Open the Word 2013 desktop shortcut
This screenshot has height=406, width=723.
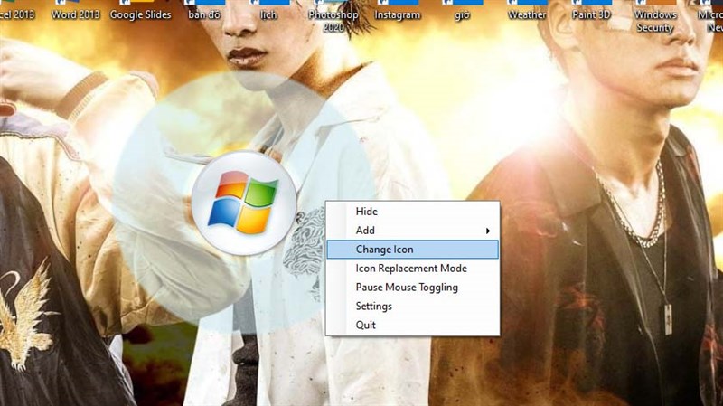click(76, 11)
